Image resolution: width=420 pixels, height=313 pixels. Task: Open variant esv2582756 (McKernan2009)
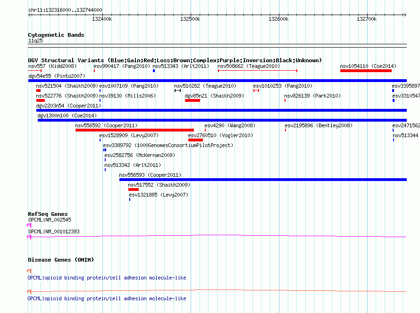point(140,155)
